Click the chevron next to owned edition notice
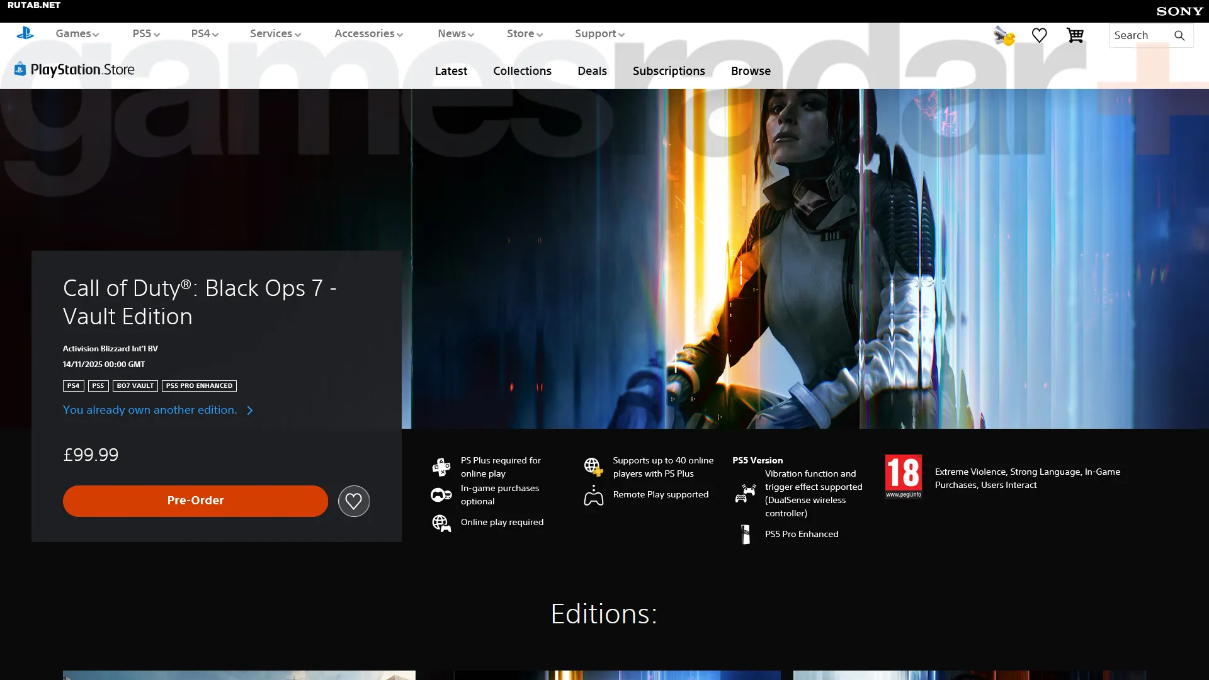The height and width of the screenshot is (680, 1209). click(x=250, y=411)
